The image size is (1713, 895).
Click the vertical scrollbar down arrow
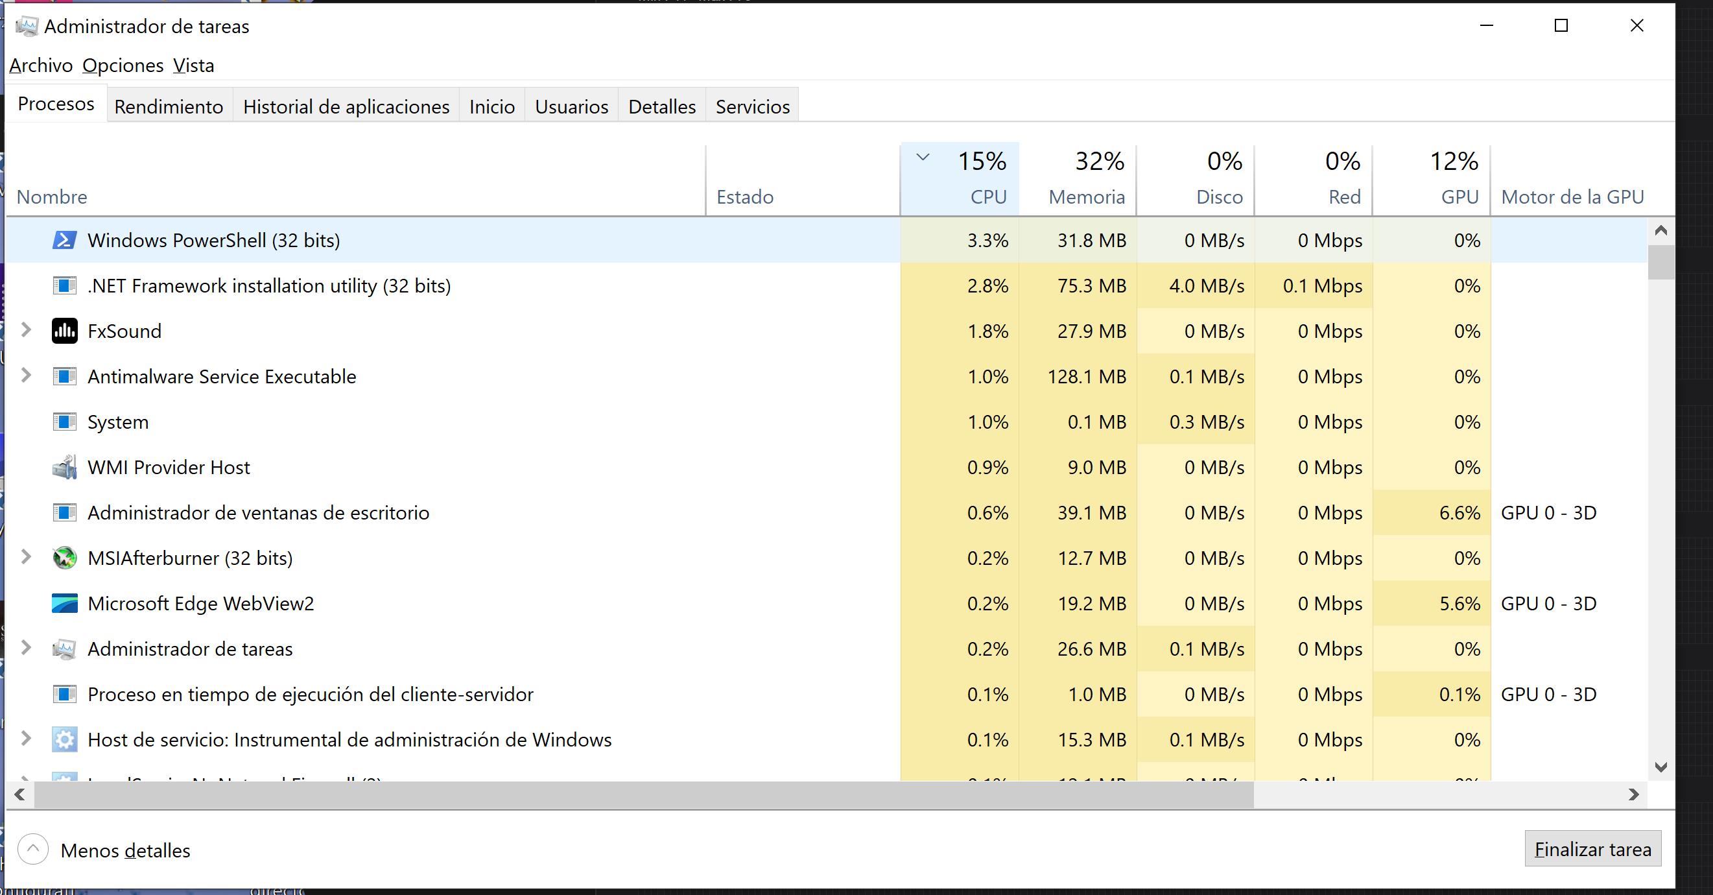point(1660,767)
